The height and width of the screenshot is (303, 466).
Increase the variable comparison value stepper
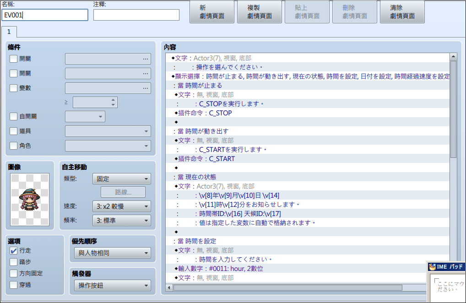[x=113, y=100]
